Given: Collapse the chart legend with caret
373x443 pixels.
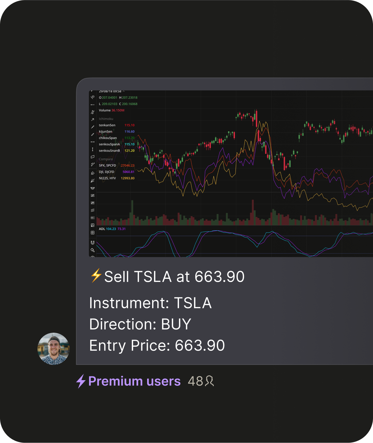Looking at the screenshot, I should (124, 91).
